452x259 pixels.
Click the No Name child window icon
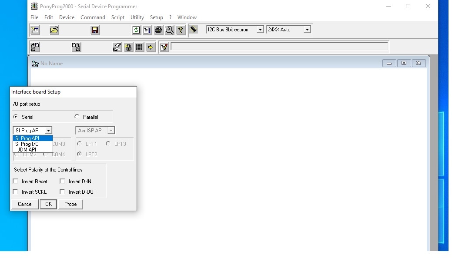(x=35, y=64)
